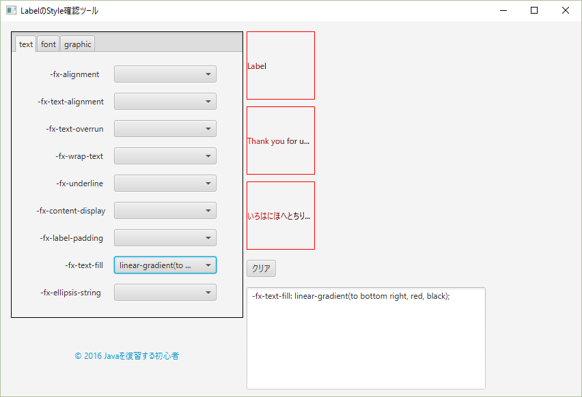Click the 'Thank you for u...' preview box
582x397 pixels.
tap(280, 140)
